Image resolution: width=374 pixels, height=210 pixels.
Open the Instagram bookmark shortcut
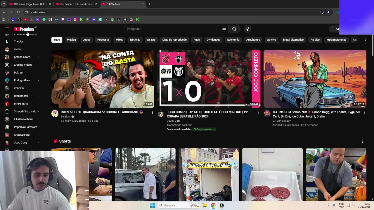tap(75, 20)
